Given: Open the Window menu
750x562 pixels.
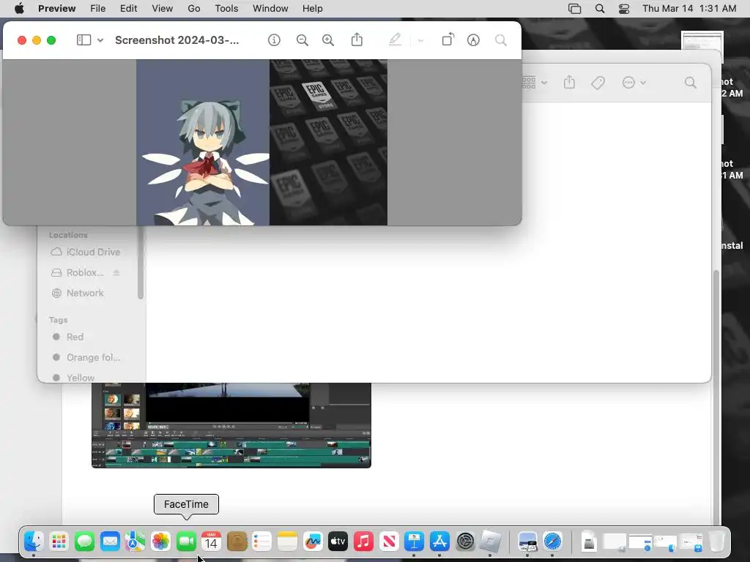Looking at the screenshot, I should (270, 9).
